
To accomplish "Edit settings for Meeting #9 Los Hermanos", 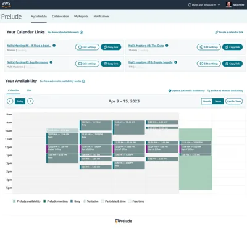I will pos(87,64).
